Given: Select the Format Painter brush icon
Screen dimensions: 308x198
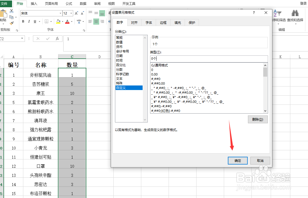Looking at the screenshot, I should pos(12,23).
